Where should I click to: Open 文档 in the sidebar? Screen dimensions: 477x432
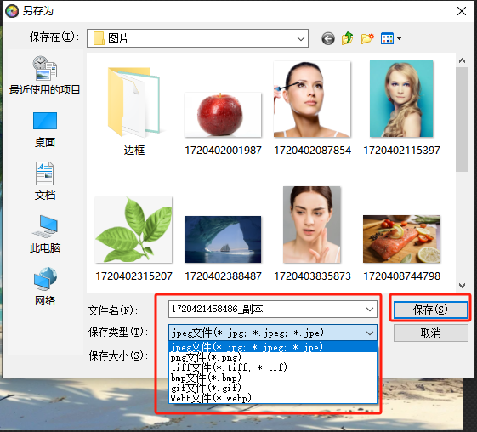point(45,181)
